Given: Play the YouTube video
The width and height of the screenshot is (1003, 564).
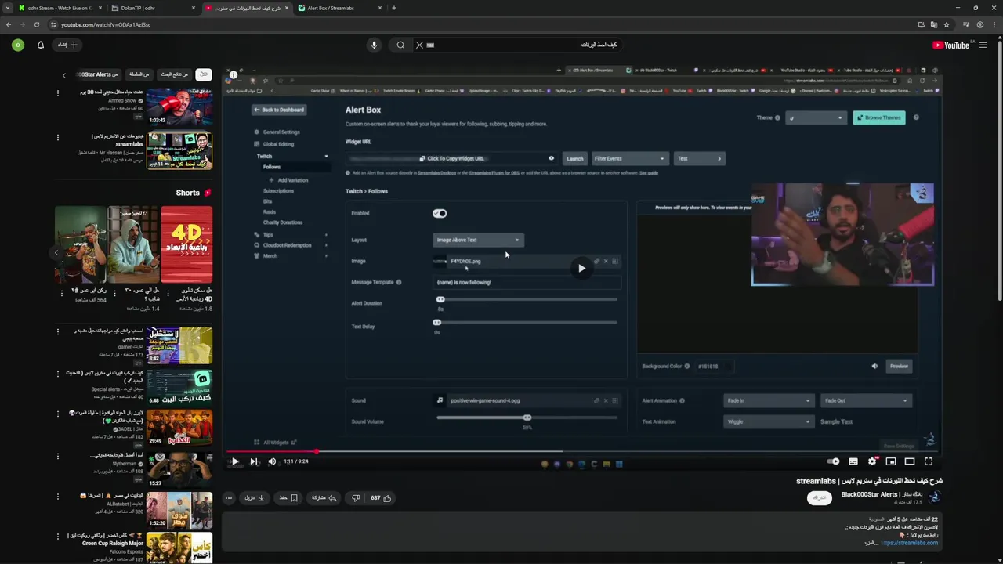Looking at the screenshot, I should (235, 461).
